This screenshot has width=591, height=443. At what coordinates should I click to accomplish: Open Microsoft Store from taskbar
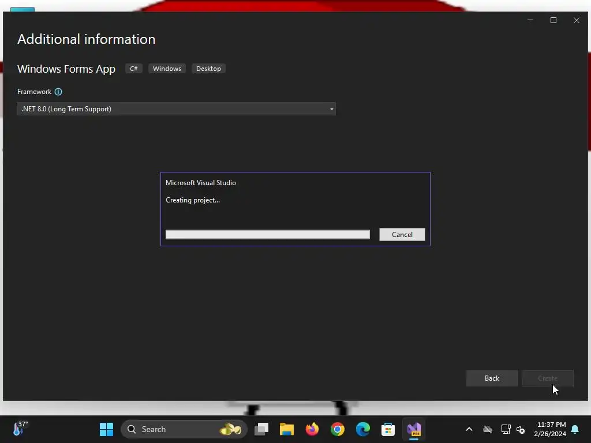pos(388,429)
